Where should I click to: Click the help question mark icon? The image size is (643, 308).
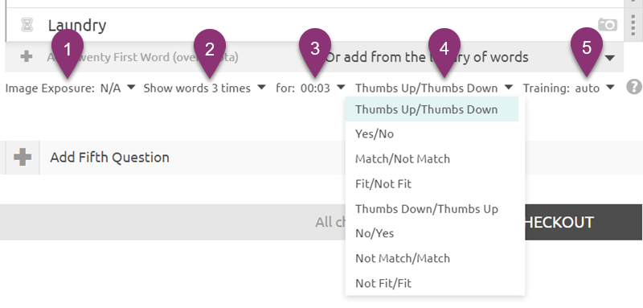(x=634, y=87)
